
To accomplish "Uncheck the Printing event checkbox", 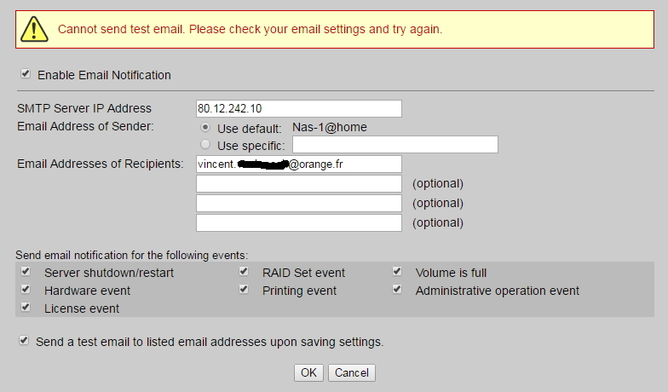I will click(244, 290).
